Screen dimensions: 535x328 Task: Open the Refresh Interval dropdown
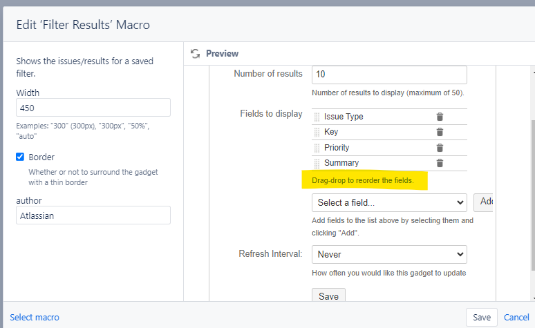click(389, 254)
